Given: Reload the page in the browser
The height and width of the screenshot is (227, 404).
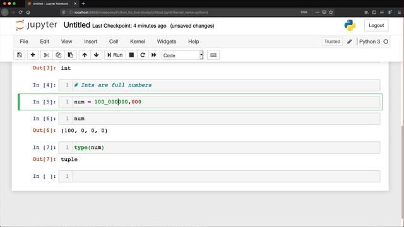Looking at the screenshot, I should pyautogui.click(x=20, y=12).
